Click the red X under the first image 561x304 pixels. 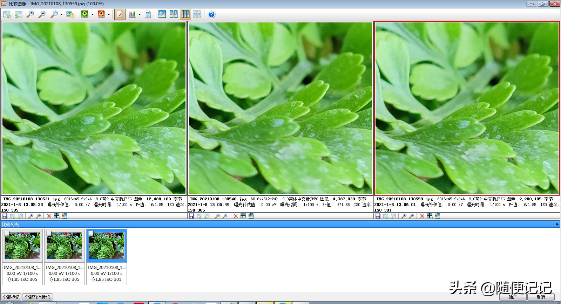pos(49,216)
